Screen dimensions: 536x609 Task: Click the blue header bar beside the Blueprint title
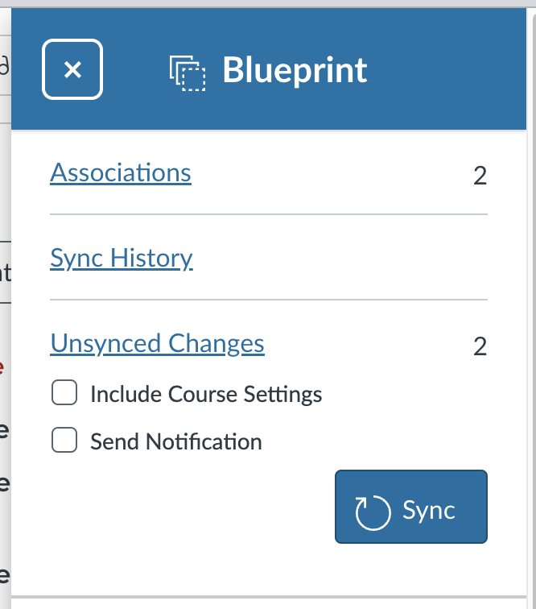pos(447,69)
